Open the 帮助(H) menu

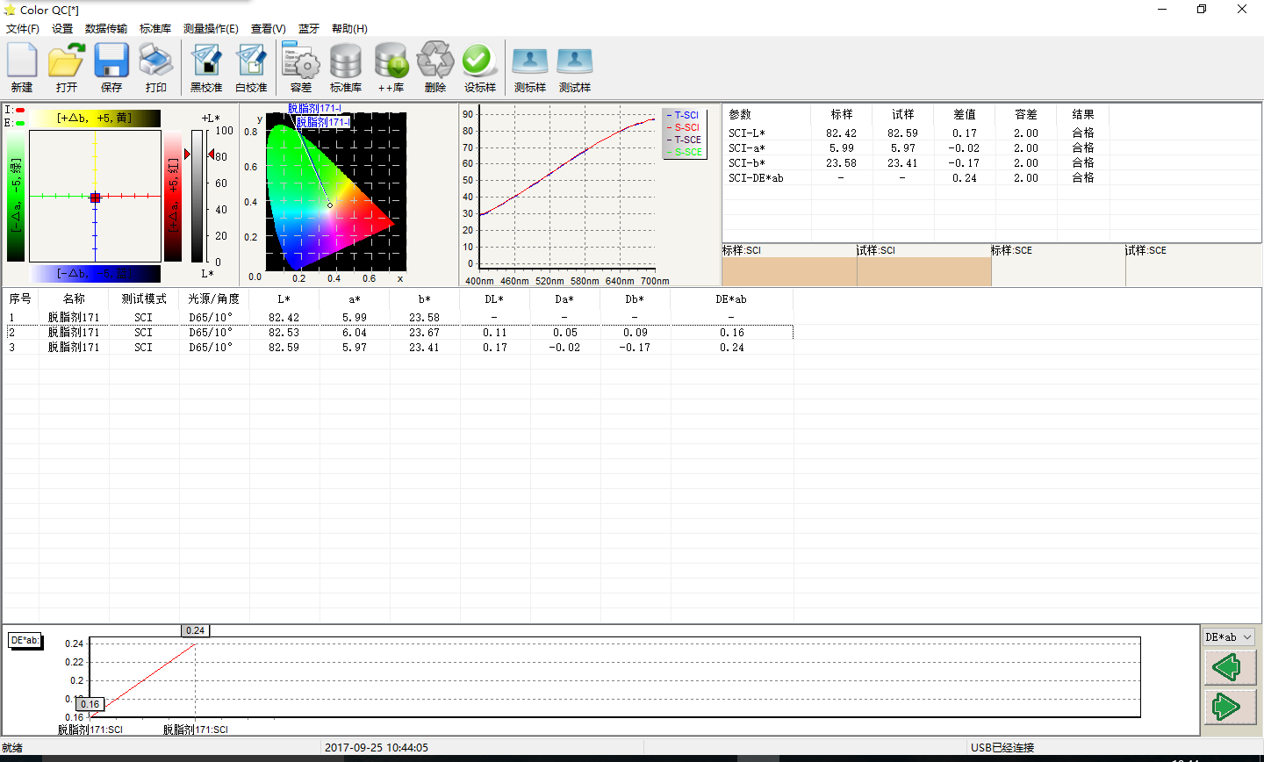349,29
